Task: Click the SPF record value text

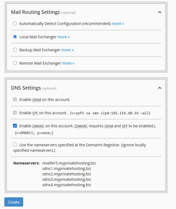Action: [110, 113]
